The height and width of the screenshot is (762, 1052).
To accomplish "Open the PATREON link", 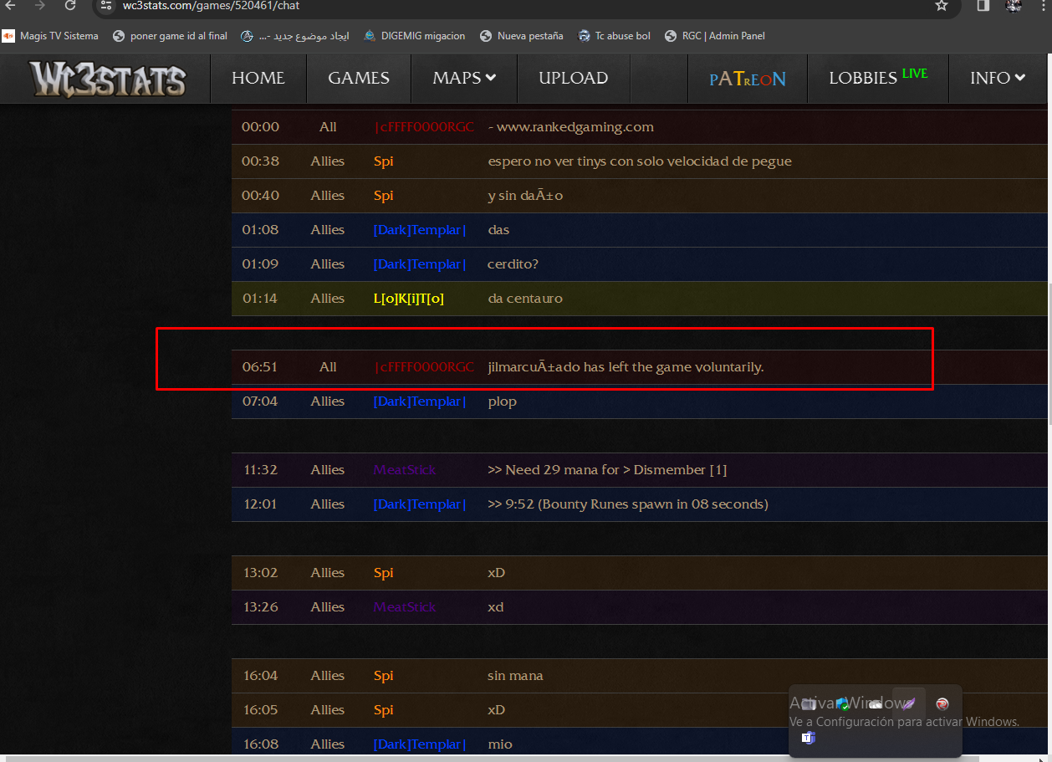I will click(x=748, y=79).
